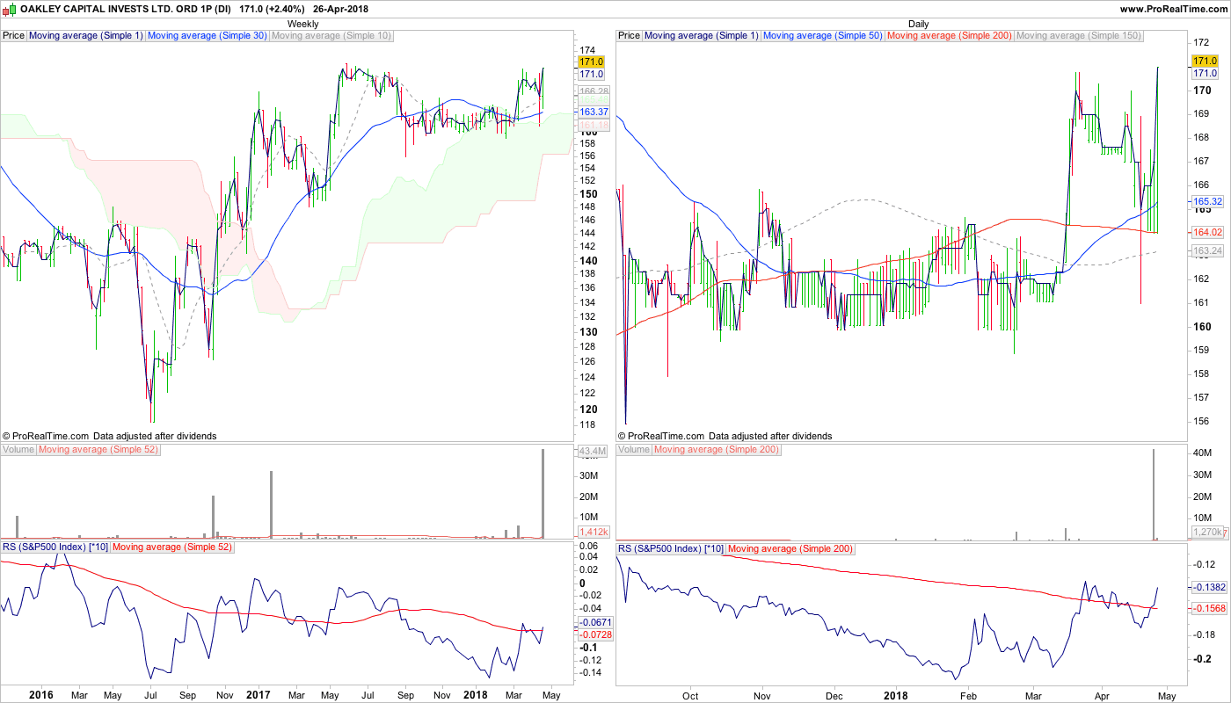Click the -0.1568 RS average tag on Daily
Viewport: 1231px width, 703px height.
point(1208,609)
